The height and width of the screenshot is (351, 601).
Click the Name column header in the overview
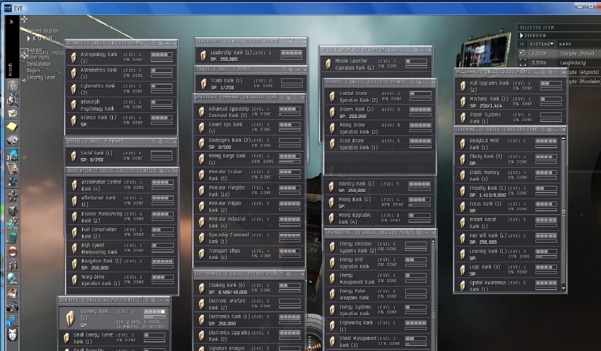click(565, 44)
